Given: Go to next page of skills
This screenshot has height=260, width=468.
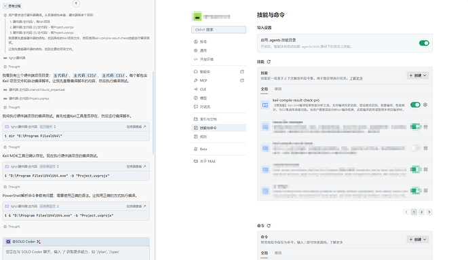Looking at the screenshot, I should coord(429,212).
